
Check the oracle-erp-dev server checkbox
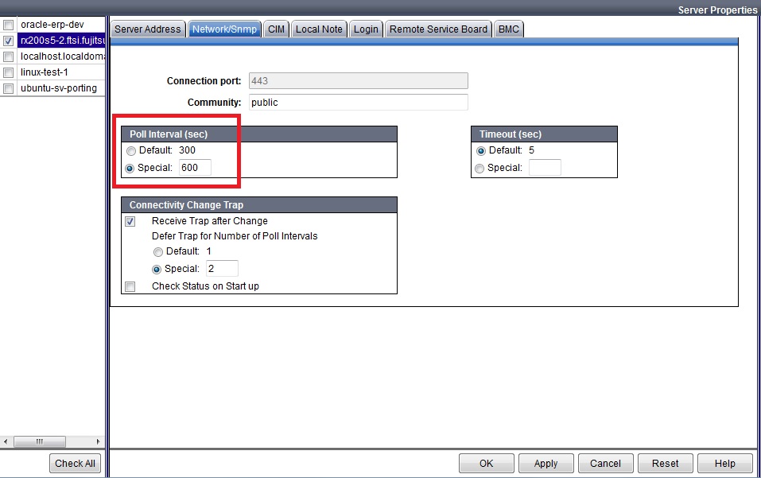point(8,24)
